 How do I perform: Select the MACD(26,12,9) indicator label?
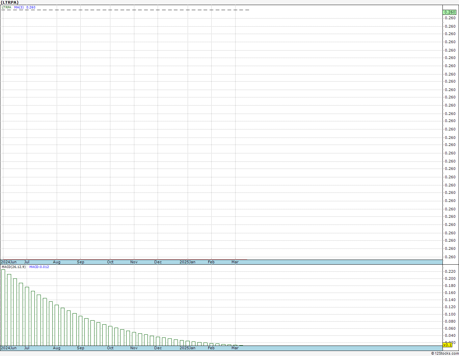13,267
